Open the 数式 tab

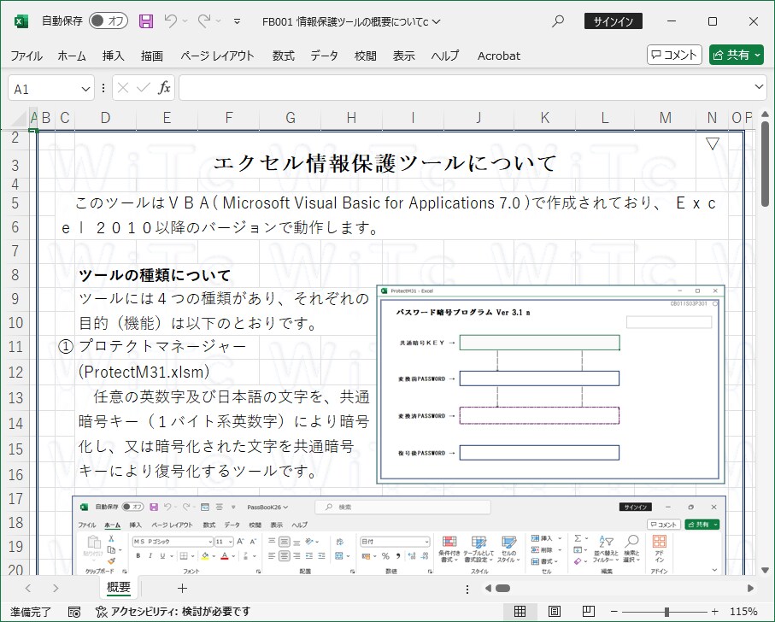click(283, 56)
